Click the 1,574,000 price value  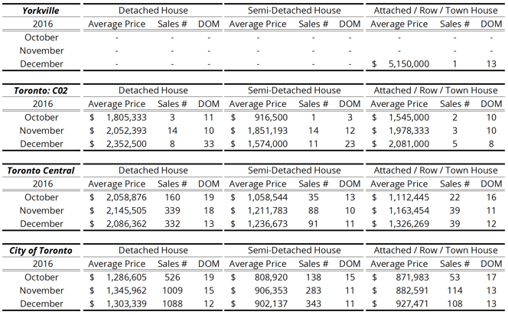[x=268, y=144]
